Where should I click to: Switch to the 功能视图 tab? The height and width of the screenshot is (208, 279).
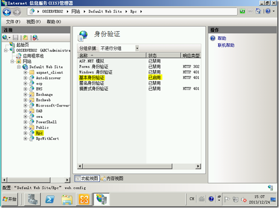coord(87,178)
